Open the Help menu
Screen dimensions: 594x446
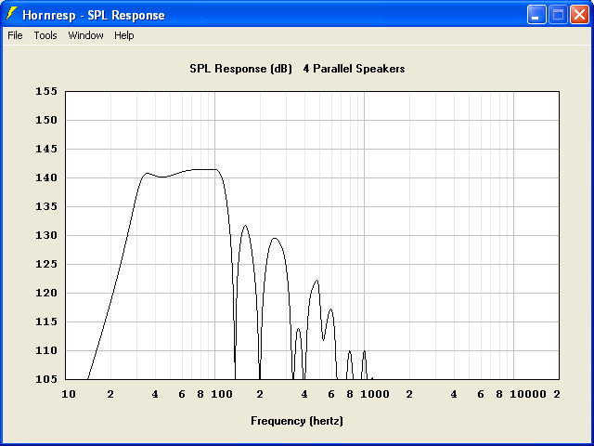[124, 35]
